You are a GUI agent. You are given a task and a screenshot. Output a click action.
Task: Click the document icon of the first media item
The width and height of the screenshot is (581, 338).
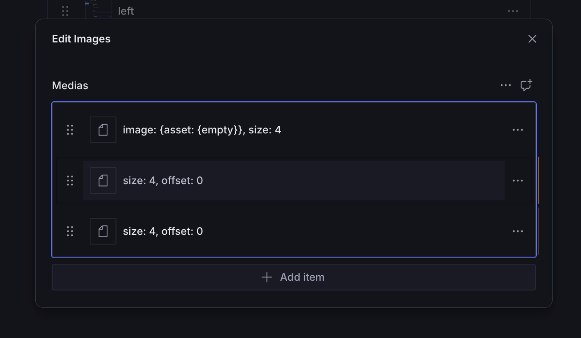[103, 130]
